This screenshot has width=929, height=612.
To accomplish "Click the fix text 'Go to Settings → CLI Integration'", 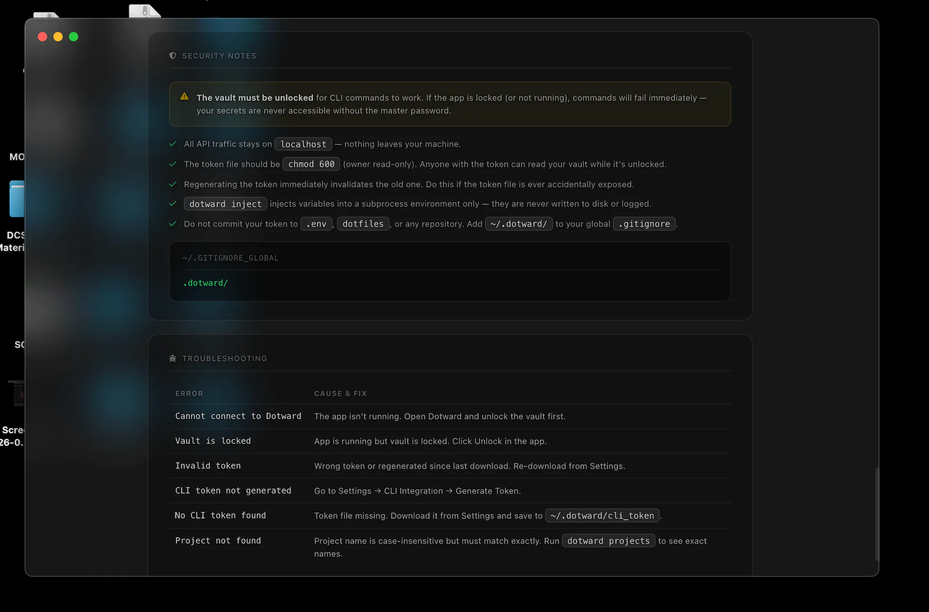I will click(378, 491).
